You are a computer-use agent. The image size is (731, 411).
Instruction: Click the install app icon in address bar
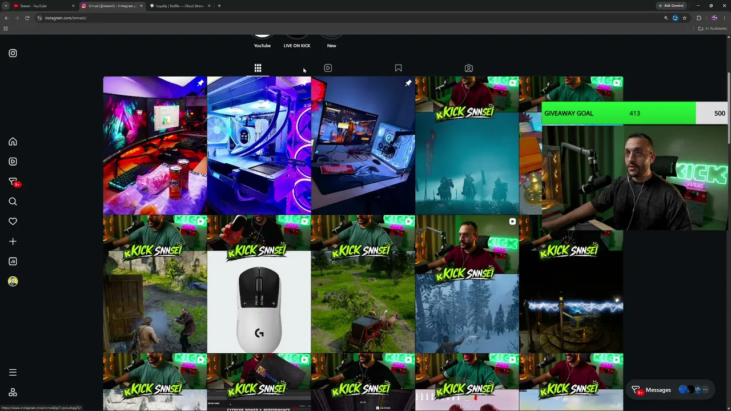[675, 18]
